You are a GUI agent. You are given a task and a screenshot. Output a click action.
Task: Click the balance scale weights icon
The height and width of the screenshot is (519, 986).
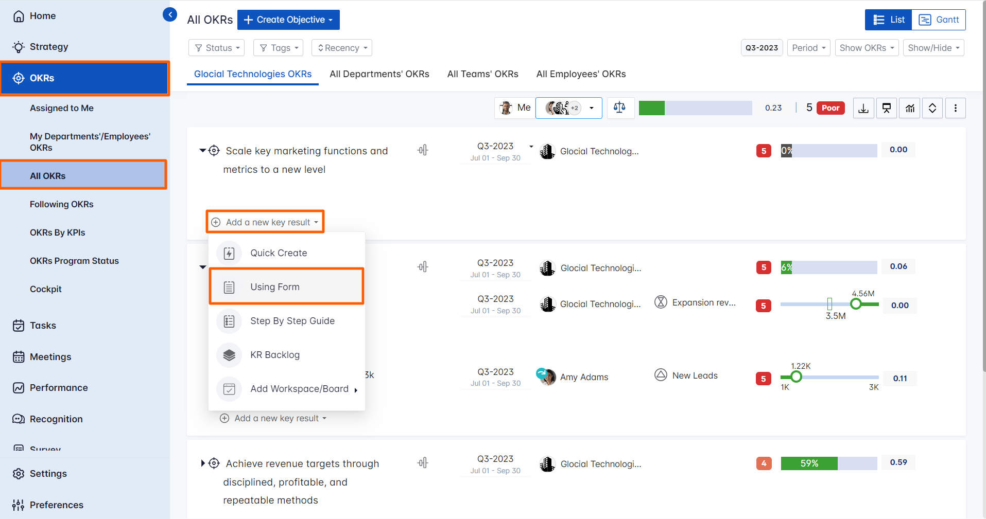click(619, 108)
